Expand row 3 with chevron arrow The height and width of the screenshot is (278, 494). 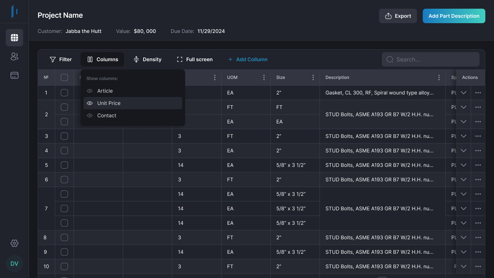pos(464,136)
